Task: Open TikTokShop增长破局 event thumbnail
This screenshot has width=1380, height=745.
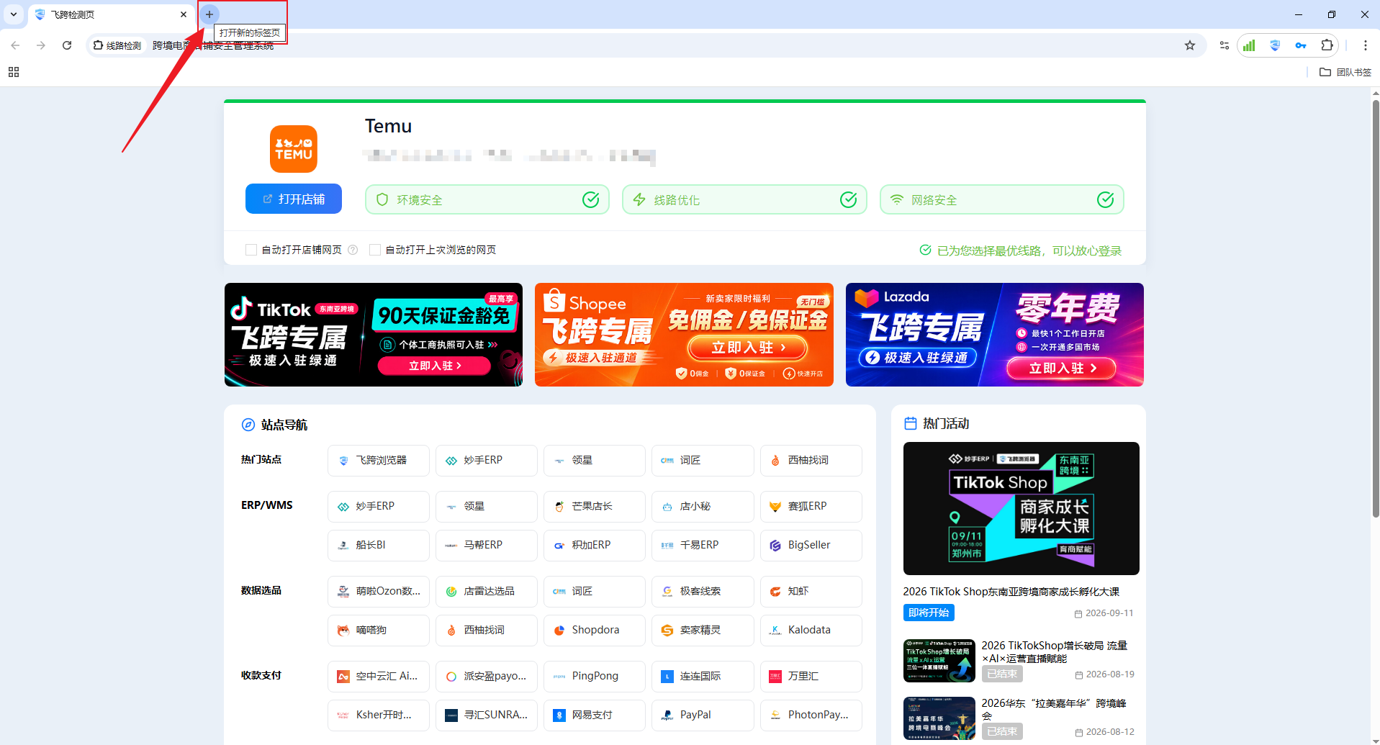Action: point(939,661)
